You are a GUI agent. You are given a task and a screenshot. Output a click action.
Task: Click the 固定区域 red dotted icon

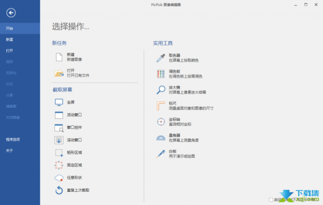[x=59, y=165]
